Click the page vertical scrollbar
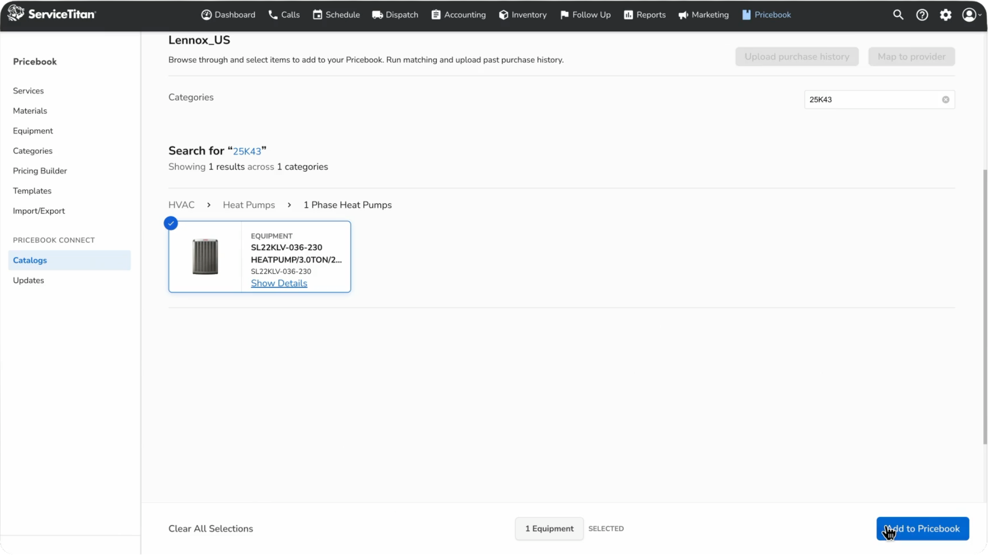 [985, 306]
